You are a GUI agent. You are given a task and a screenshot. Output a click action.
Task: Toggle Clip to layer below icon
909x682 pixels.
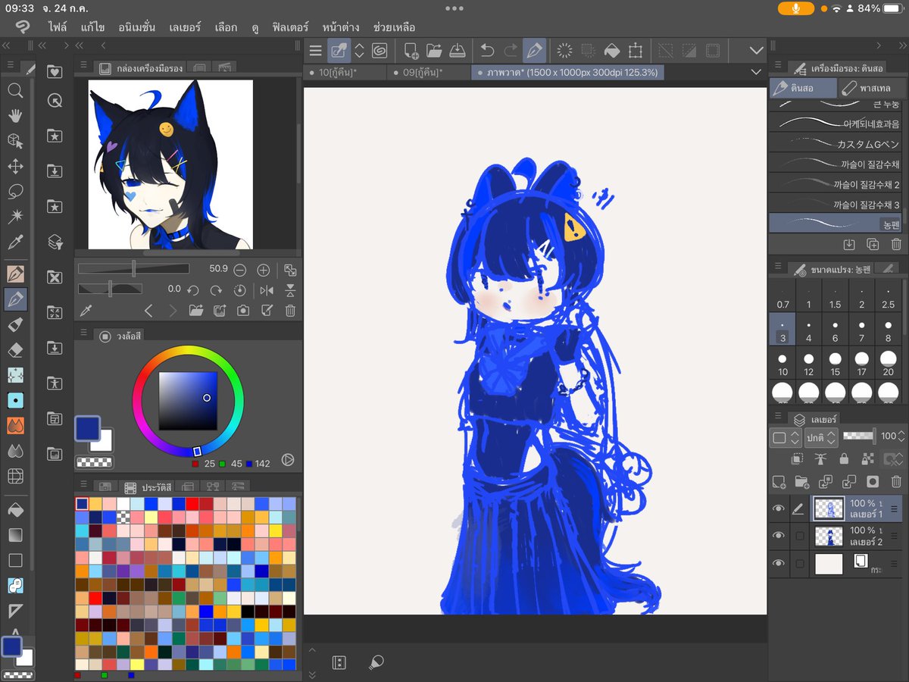coord(798,459)
